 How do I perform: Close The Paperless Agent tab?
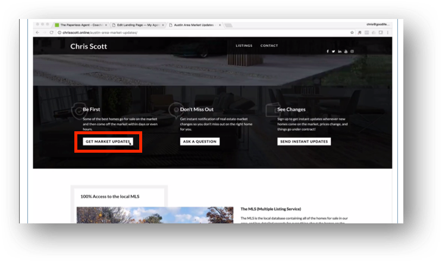click(x=106, y=25)
